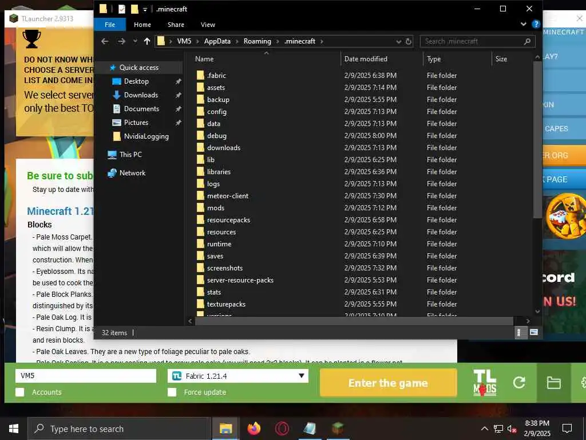Click AppData in the address path
Image resolution: width=586 pixels, height=440 pixels.
click(217, 41)
